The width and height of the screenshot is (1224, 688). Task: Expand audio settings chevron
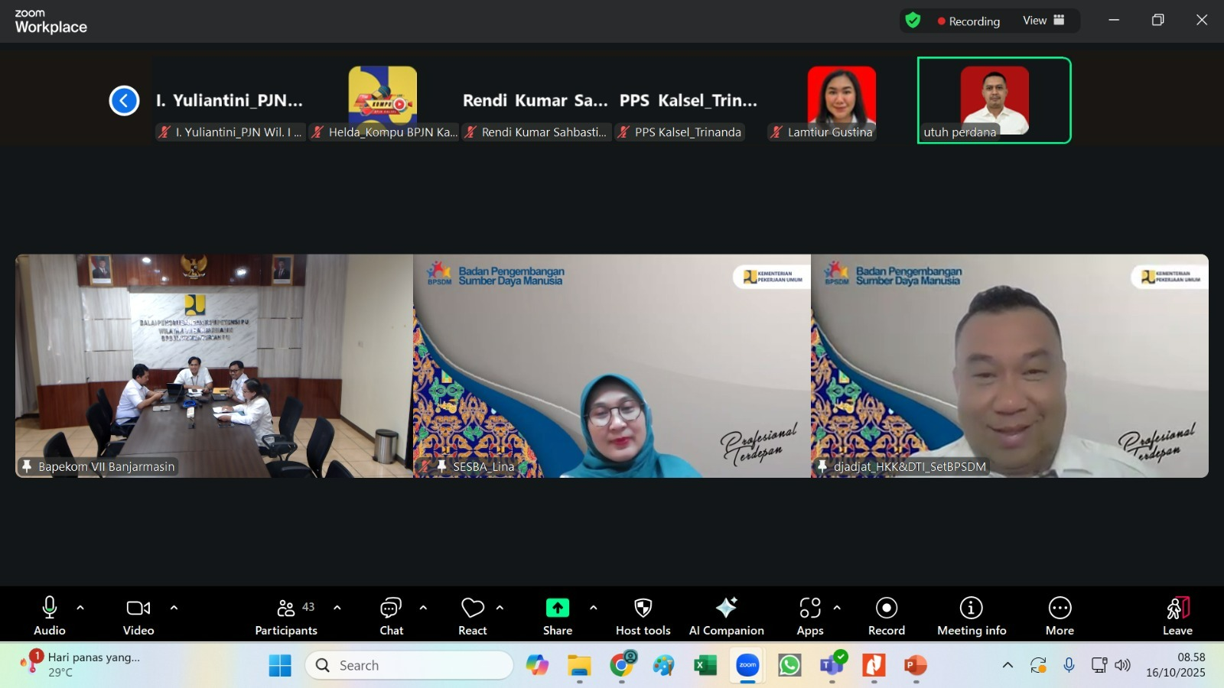tap(80, 609)
